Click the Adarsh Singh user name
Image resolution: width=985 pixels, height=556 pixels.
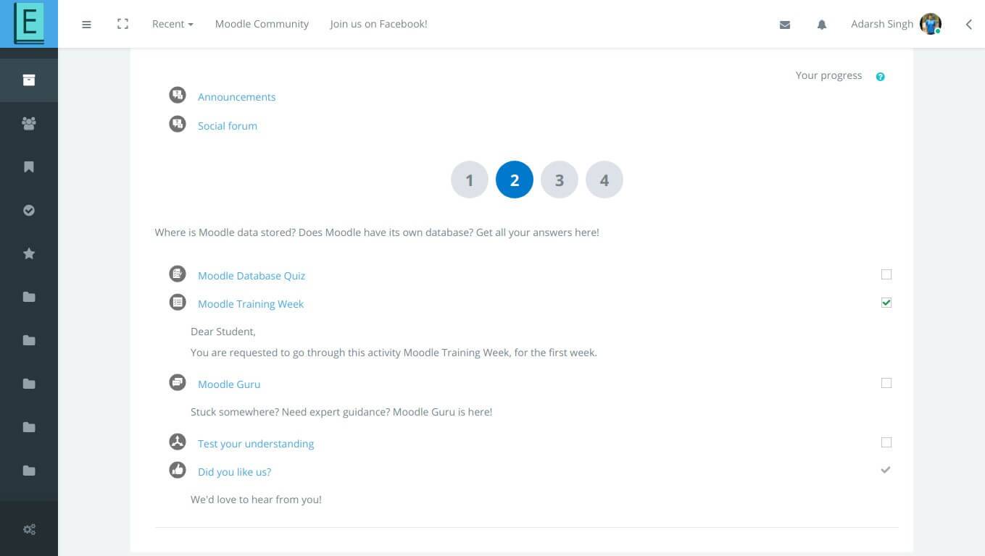point(882,24)
